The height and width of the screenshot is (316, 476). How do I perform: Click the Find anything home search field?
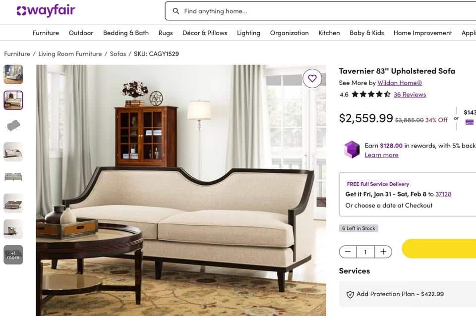321,11
